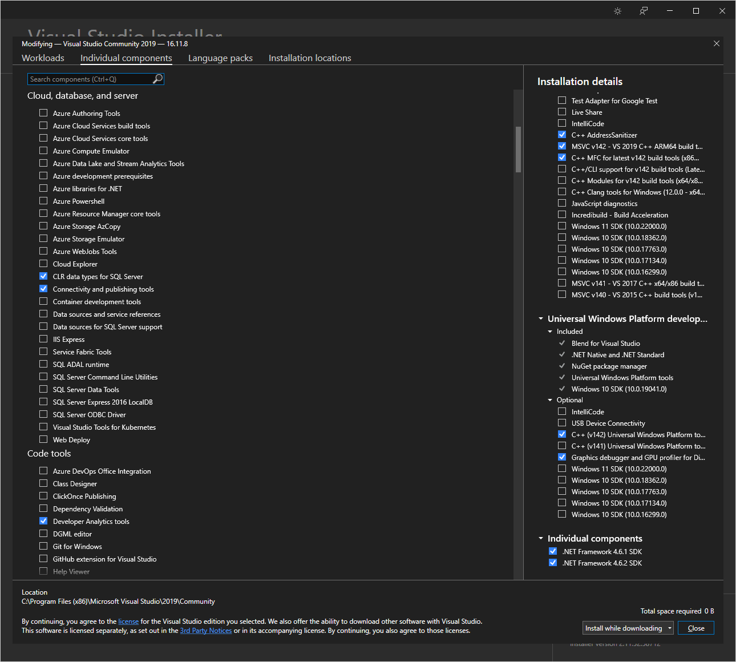Click the components list scrollbar thumb
Screen dimensions: 736x662
pos(518,149)
